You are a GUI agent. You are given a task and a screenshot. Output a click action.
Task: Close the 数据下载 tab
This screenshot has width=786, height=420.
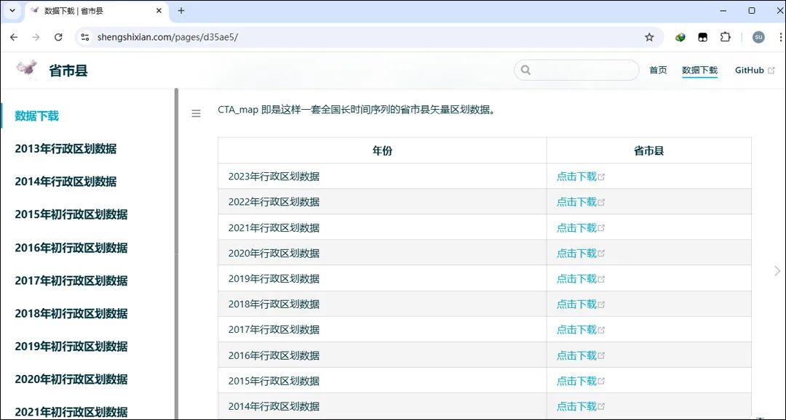tap(159, 10)
